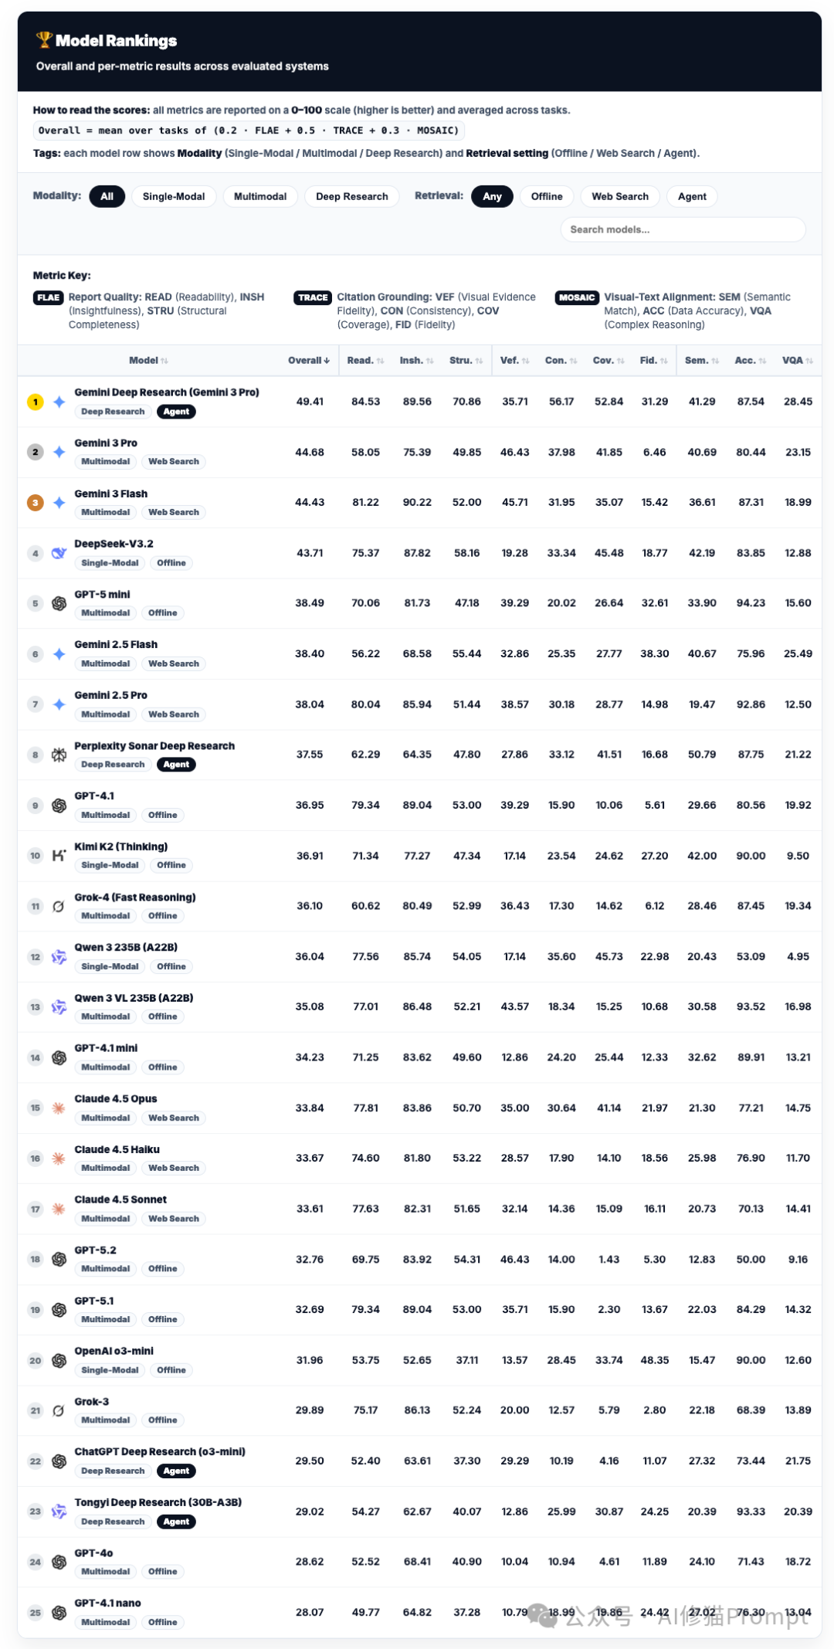Image resolution: width=834 pixels, height=1649 pixels.
Task: Click the Grok-4 (Fast Reasoning) logo icon
Action: tap(59, 906)
